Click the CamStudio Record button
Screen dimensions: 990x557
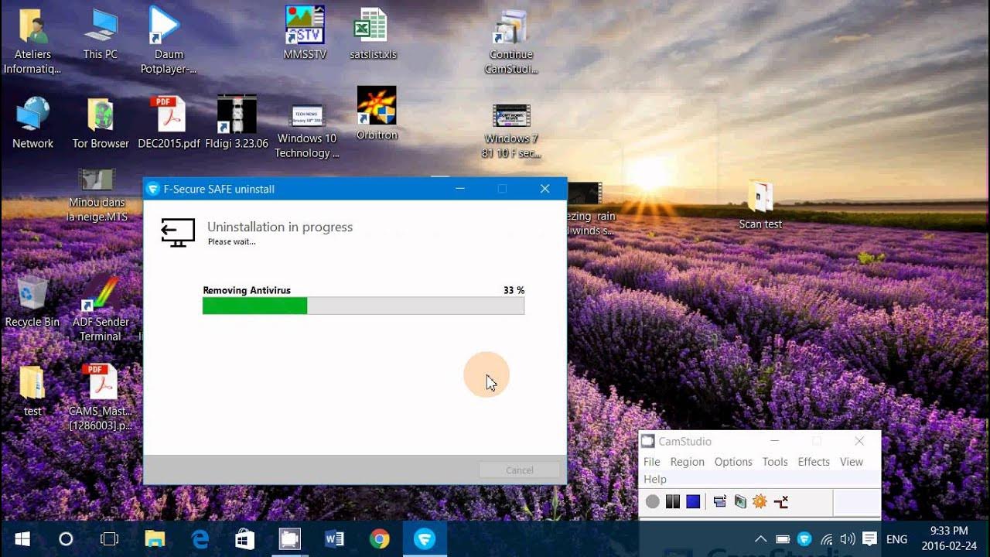click(x=653, y=502)
